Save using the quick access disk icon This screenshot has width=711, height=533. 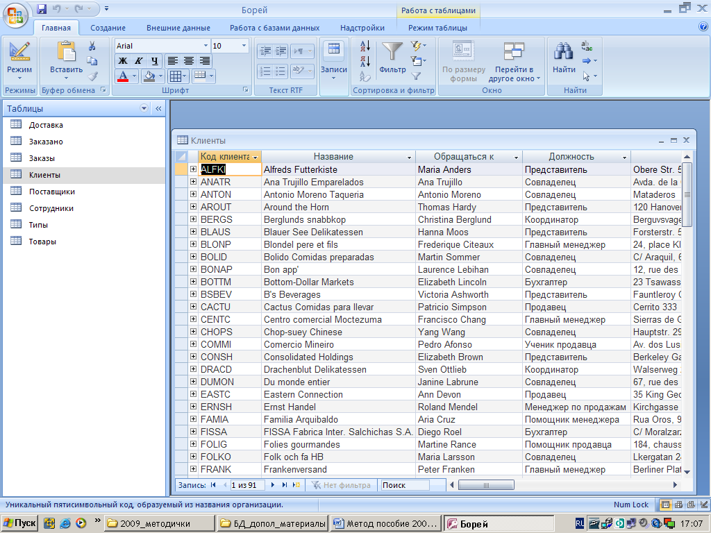[x=42, y=8]
